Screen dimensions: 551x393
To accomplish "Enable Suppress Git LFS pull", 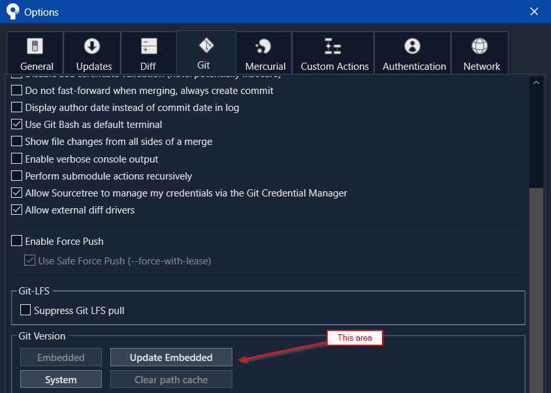I will click(25, 310).
